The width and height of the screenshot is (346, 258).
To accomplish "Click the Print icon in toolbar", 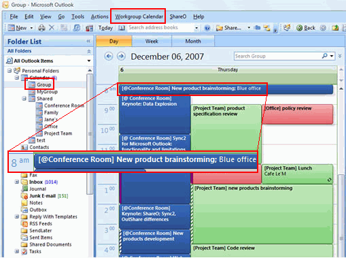I will (41, 28).
